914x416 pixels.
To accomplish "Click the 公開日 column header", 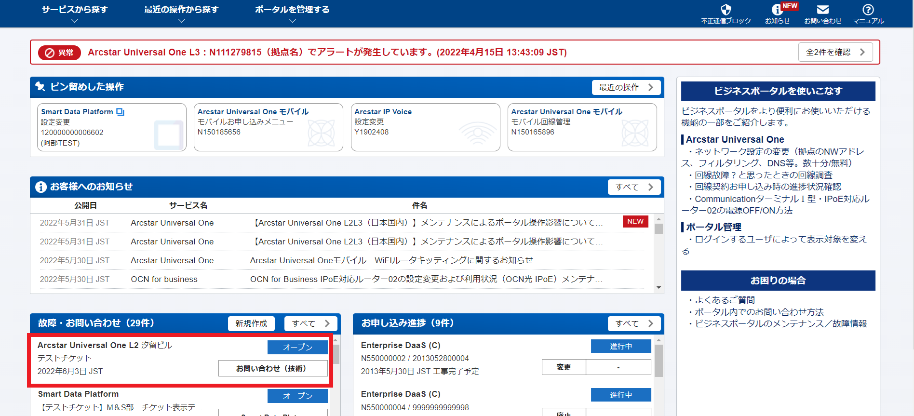I will [x=85, y=205].
